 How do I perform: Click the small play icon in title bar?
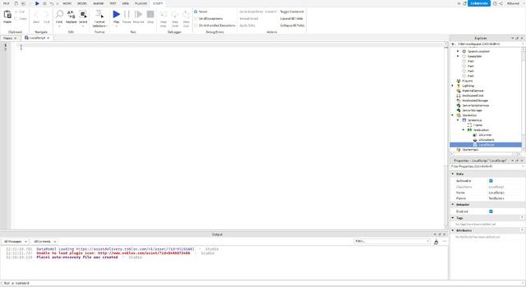[37, 3]
